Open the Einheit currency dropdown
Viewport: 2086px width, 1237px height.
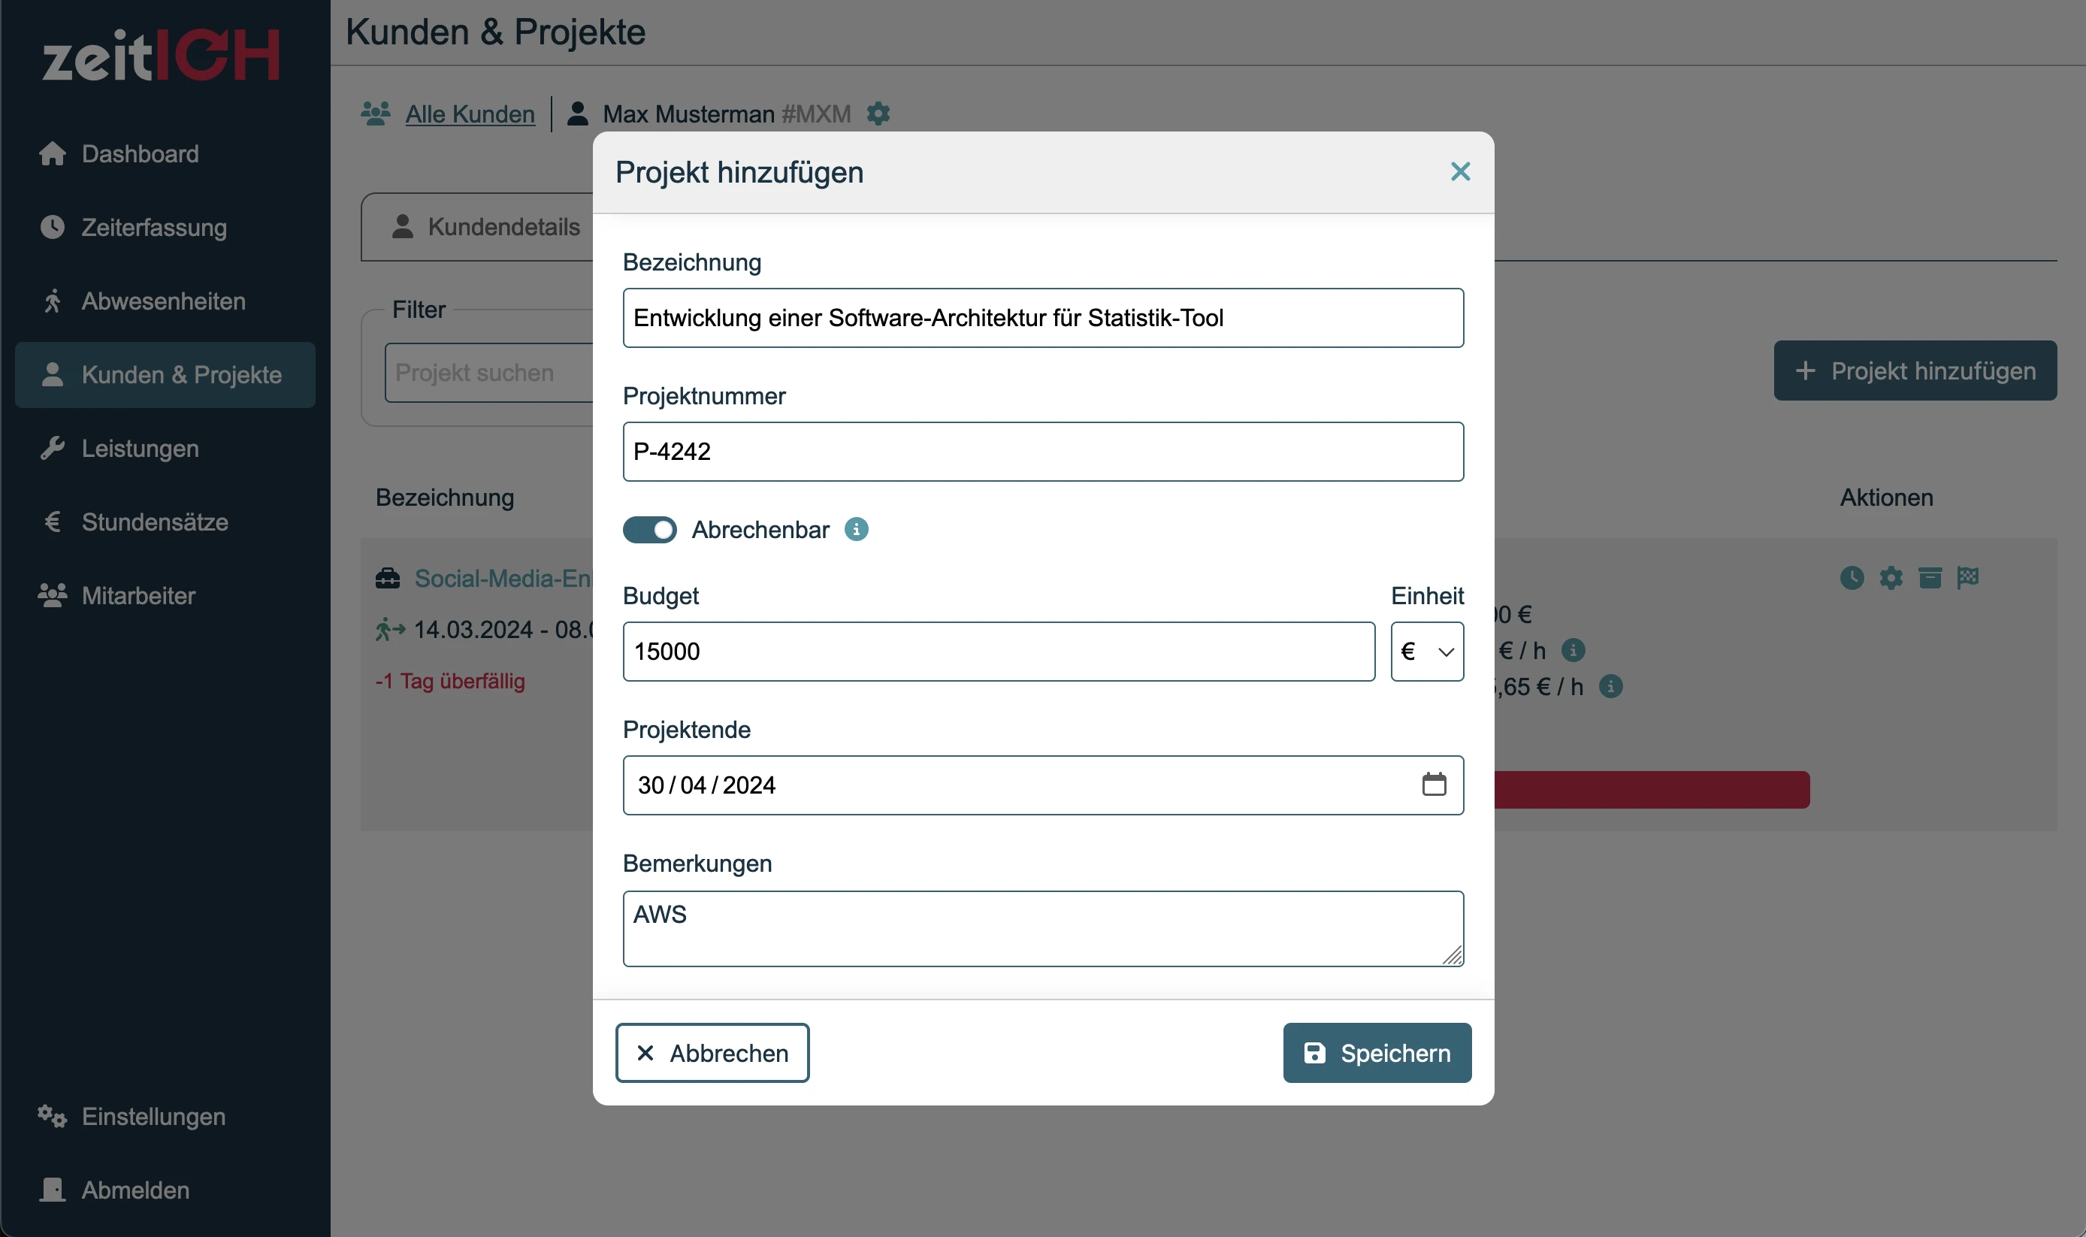[x=1427, y=651]
